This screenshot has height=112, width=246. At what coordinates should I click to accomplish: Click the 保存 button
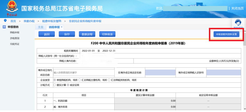(67, 34)
